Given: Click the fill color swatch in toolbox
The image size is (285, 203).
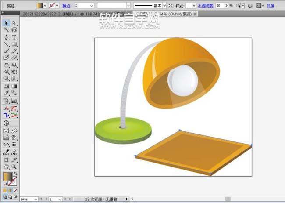Looking at the screenshot, I should pyautogui.click(x=8, y=177).
